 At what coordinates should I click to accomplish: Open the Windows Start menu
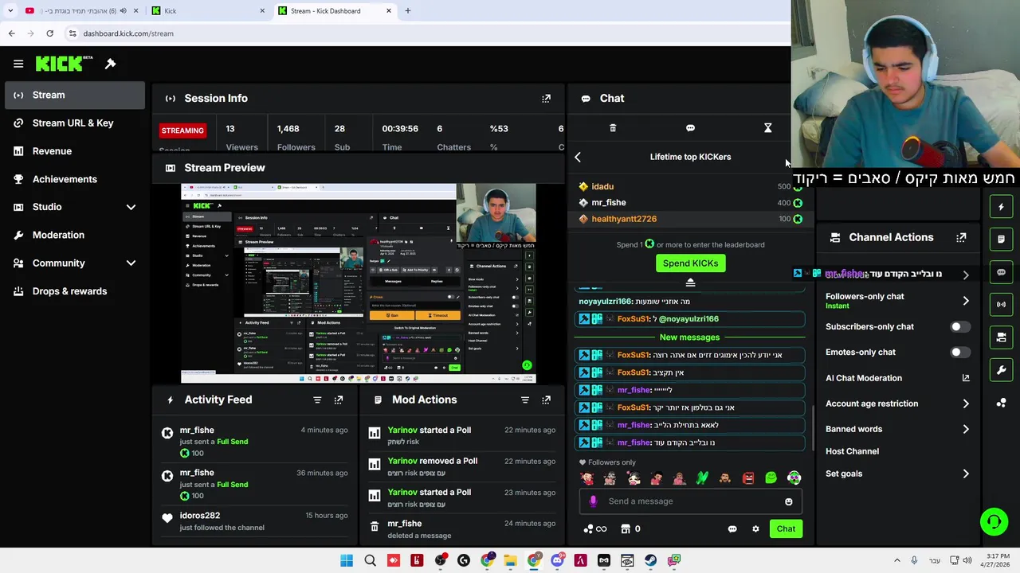(347, 560)
